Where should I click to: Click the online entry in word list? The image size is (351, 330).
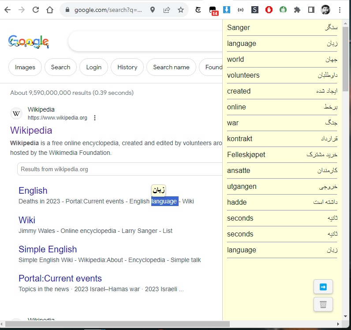point(282,107)
